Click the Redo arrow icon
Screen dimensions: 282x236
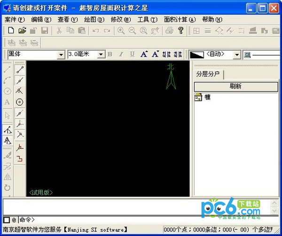(x=107, y=30)
